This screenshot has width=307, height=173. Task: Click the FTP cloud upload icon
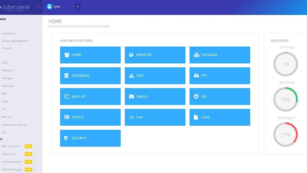pyautogui.click(x=196, y=76)
